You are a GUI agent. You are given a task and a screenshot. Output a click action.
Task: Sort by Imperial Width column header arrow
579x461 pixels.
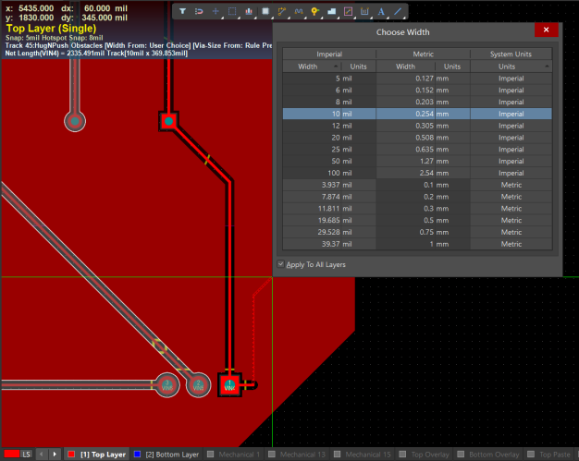[334, 67]
